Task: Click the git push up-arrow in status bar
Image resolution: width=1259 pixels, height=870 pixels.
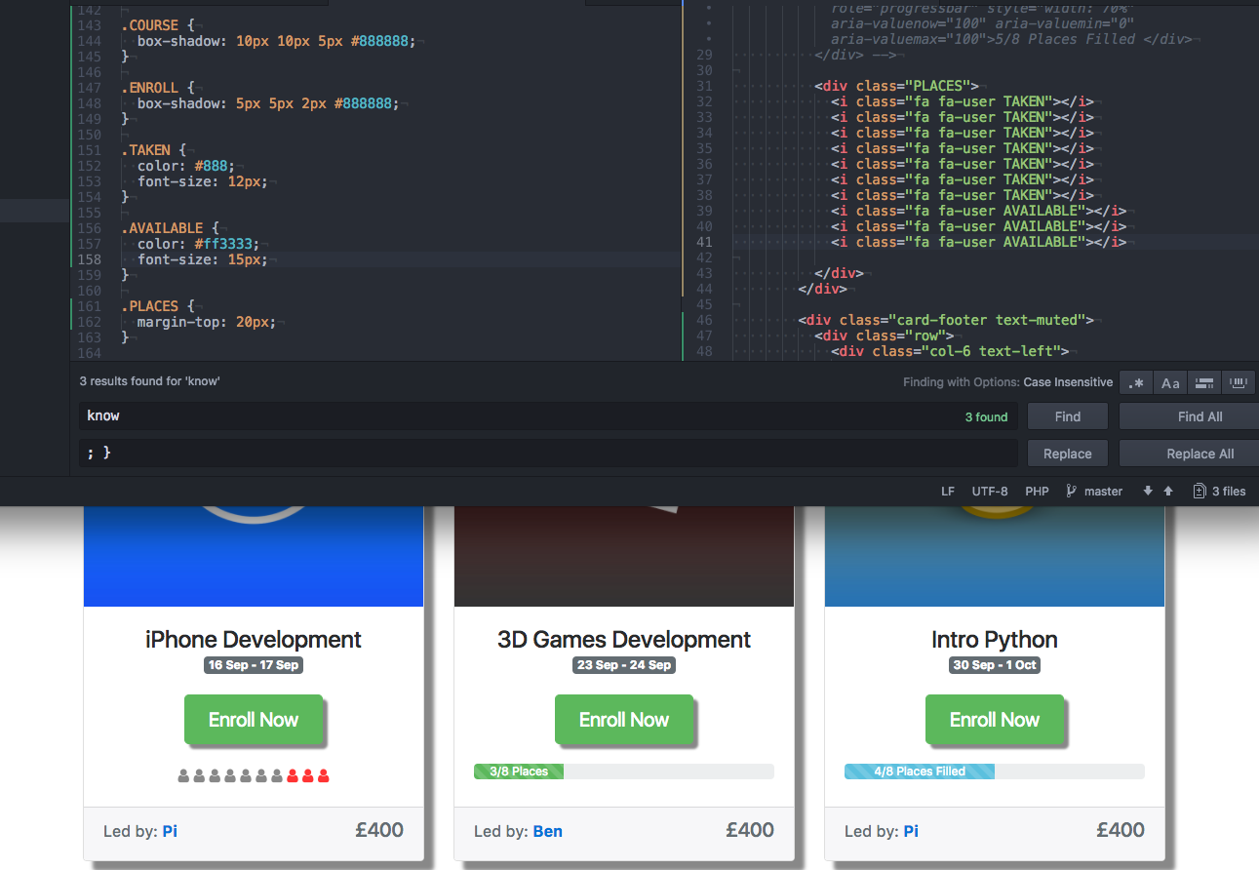Action: [x=1168, y=492]
